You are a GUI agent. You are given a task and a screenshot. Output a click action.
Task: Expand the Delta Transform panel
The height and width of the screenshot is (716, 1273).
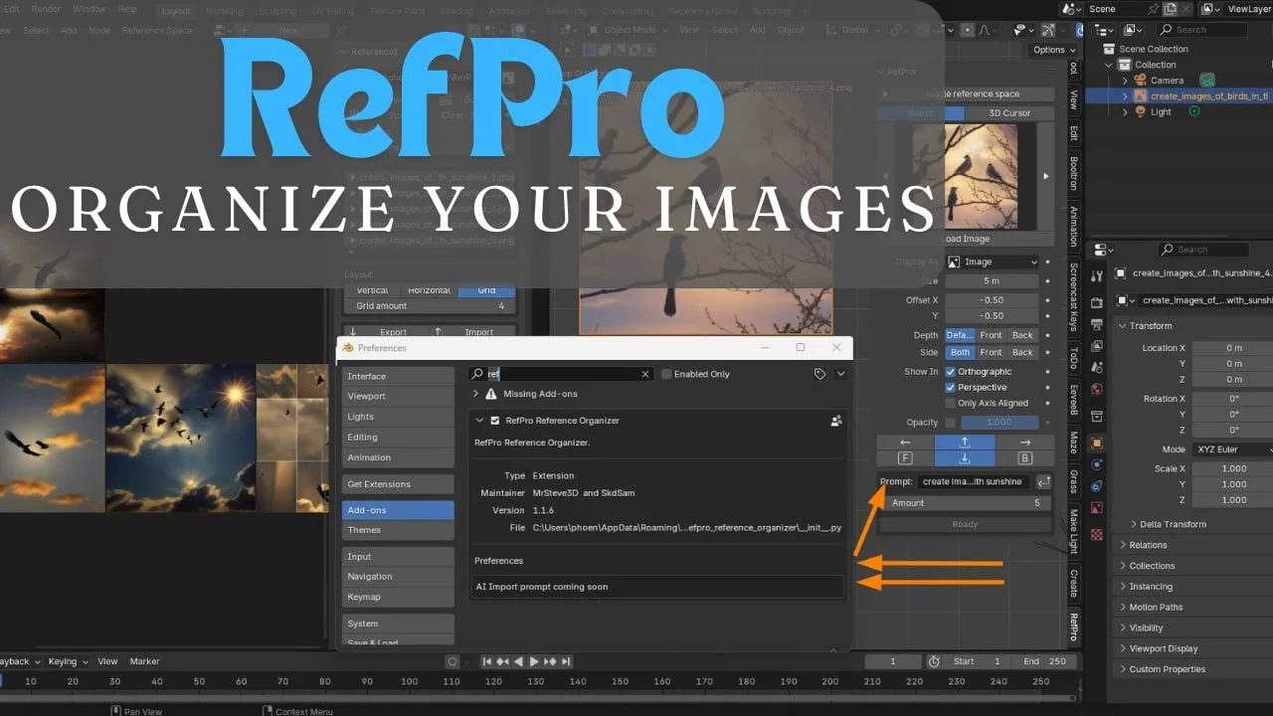click(x=1134, y=524)
